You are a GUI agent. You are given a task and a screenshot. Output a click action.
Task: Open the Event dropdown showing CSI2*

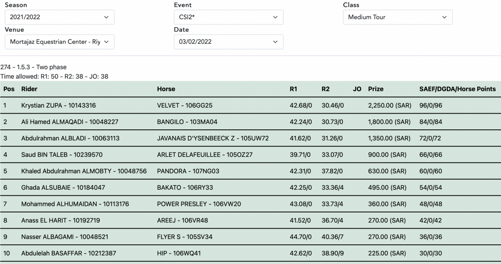click(229, 17)
